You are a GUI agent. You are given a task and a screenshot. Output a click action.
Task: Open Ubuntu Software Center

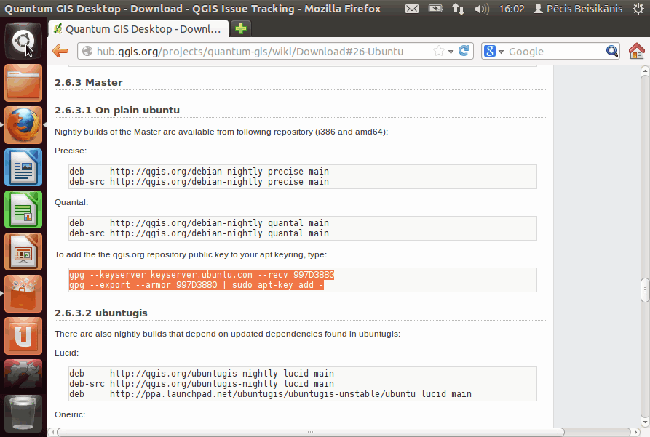coord(23,294)
